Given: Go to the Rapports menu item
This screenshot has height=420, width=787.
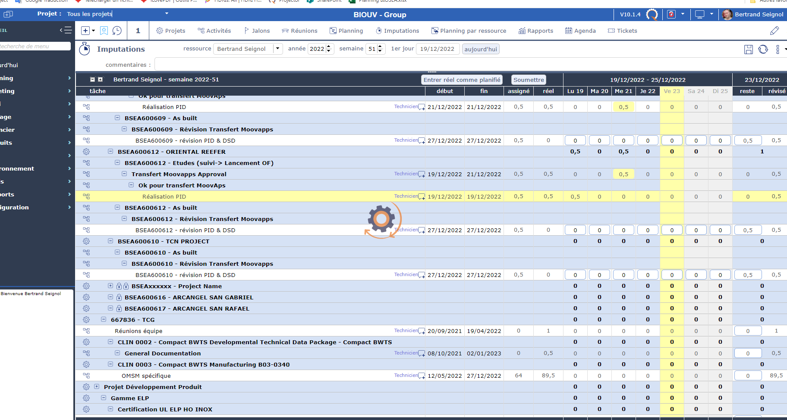Looking at the screenshot, I should pos(535,31).
